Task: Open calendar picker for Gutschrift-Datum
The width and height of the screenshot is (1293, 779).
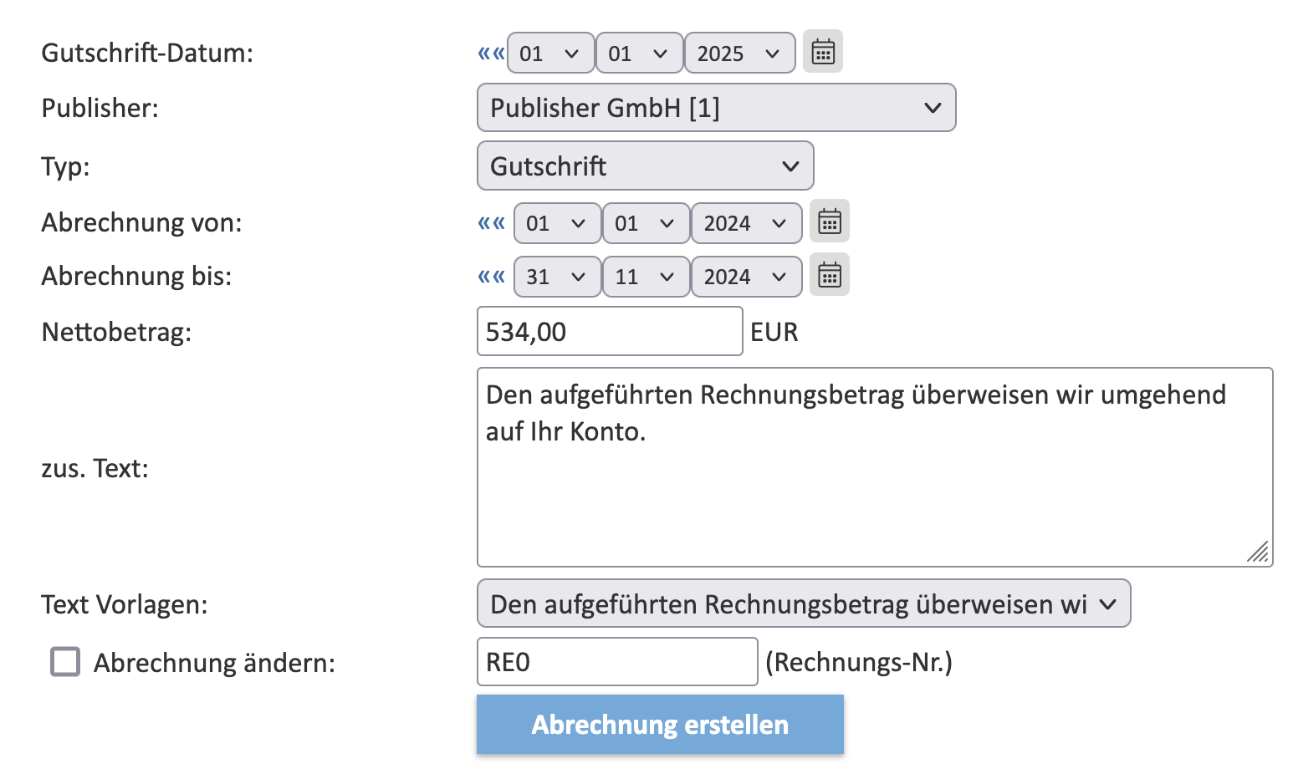Action: coord(823,52)
